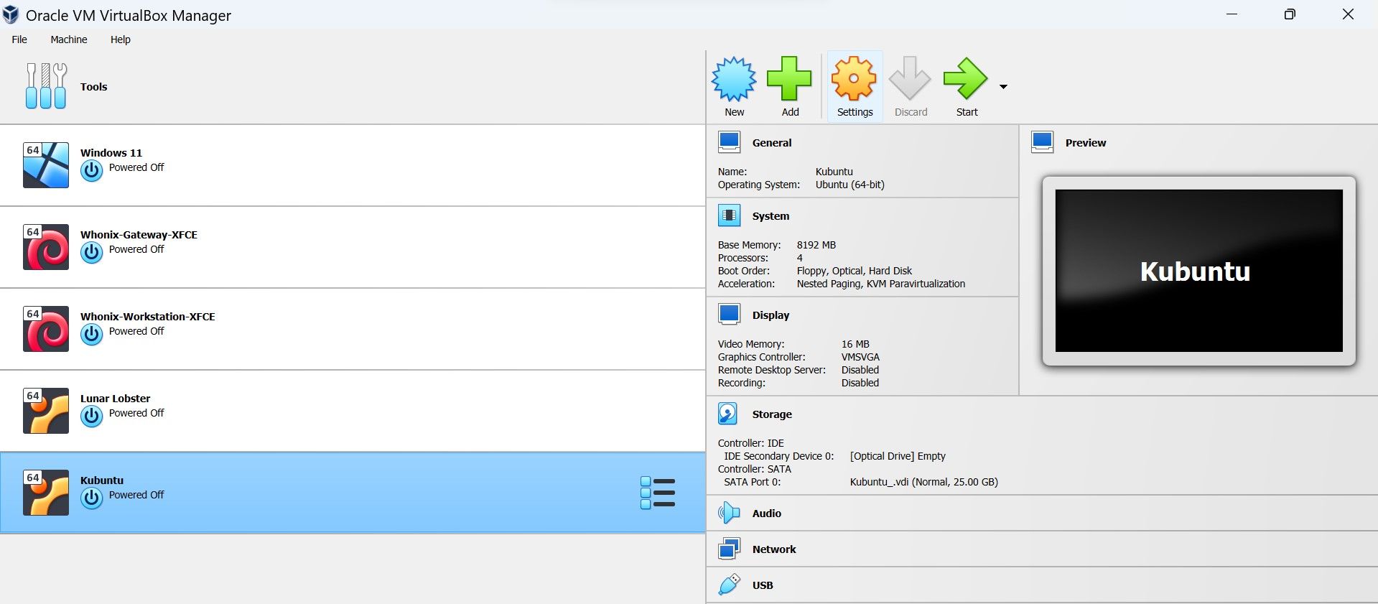Viewport: 1378px width, 604px height.
Task: Open the Machine menu
Action: tap(69, 40)
